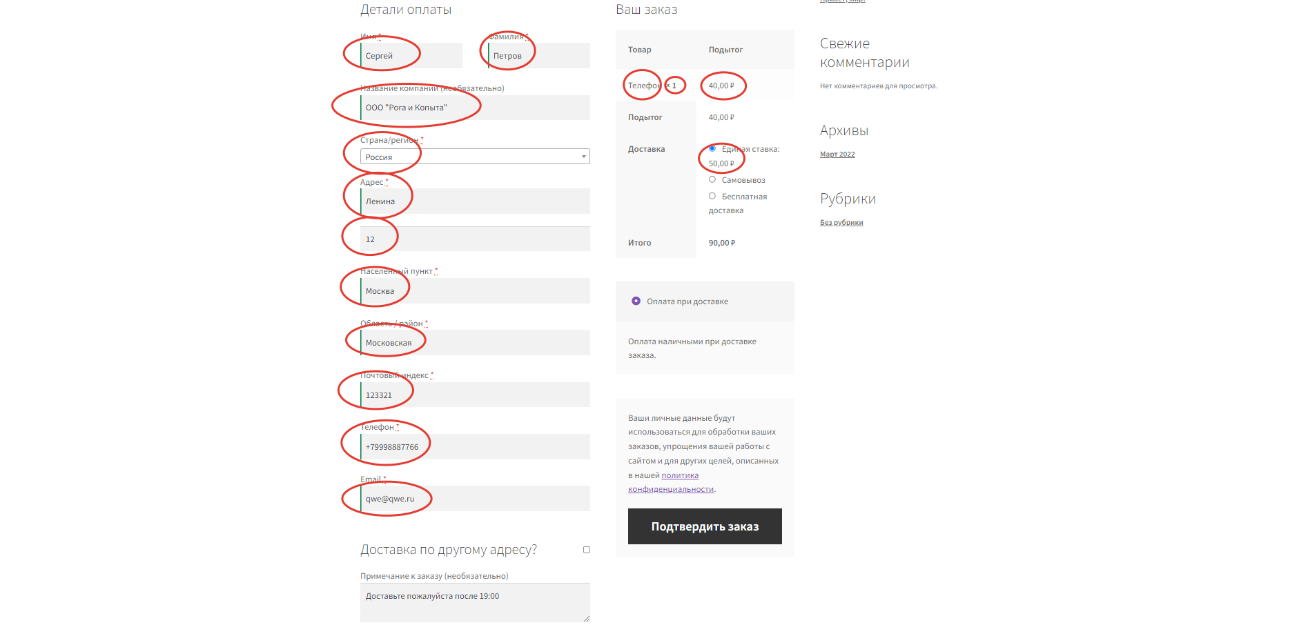
Task: Enable Доставка по другому адресу checkbox
Action: (x=587, y=550)
